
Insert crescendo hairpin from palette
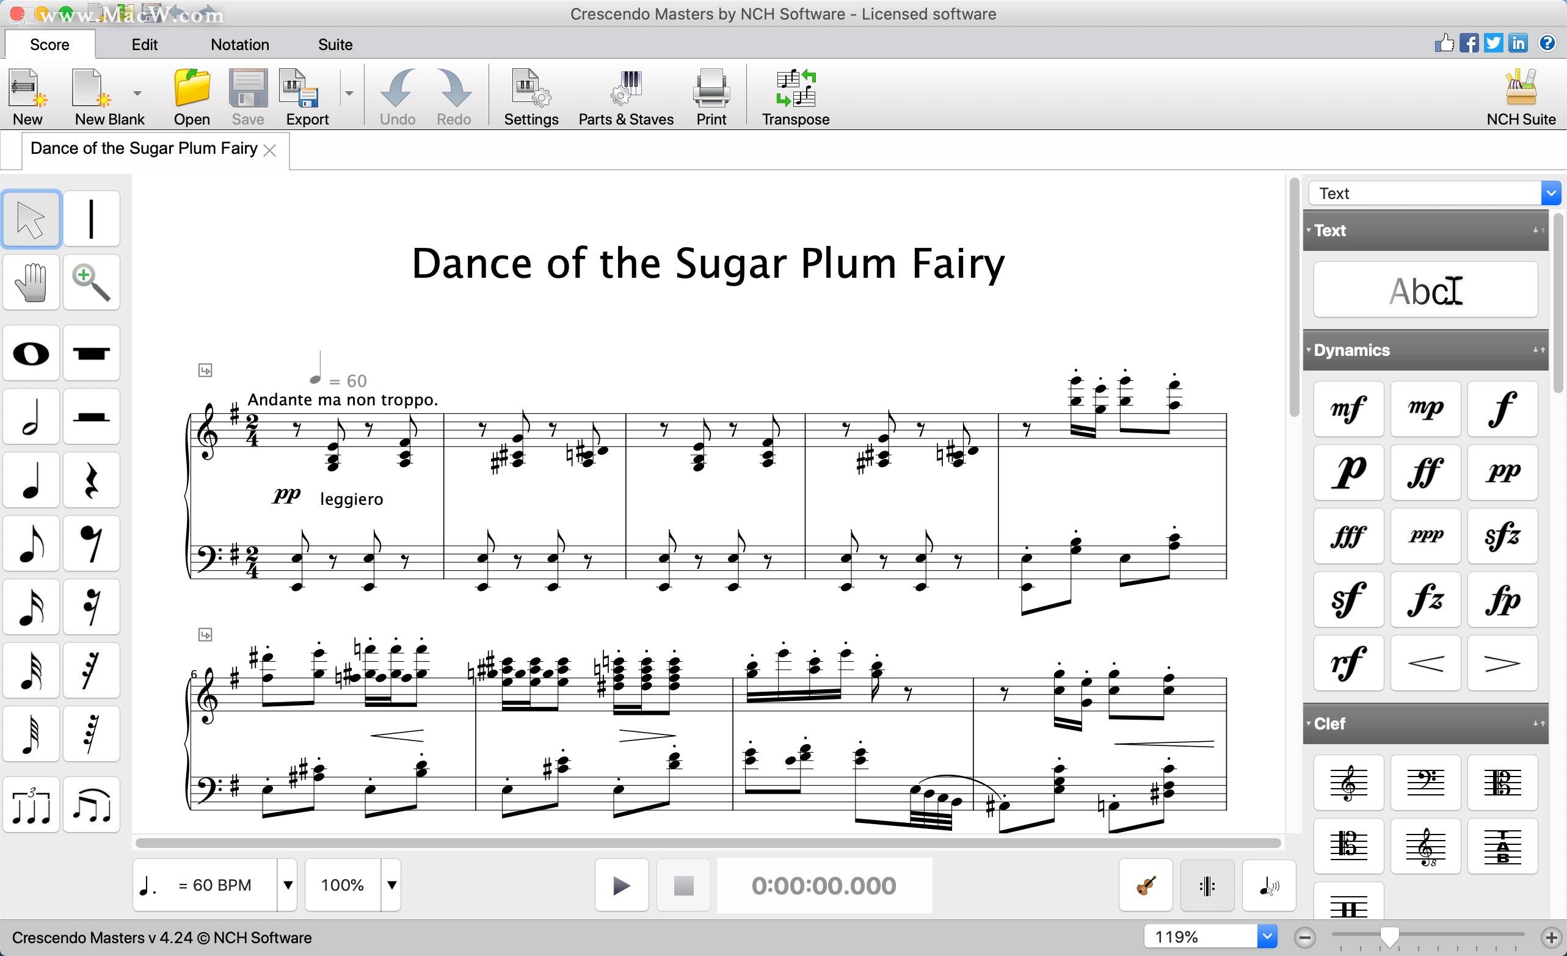point(1425,663)
